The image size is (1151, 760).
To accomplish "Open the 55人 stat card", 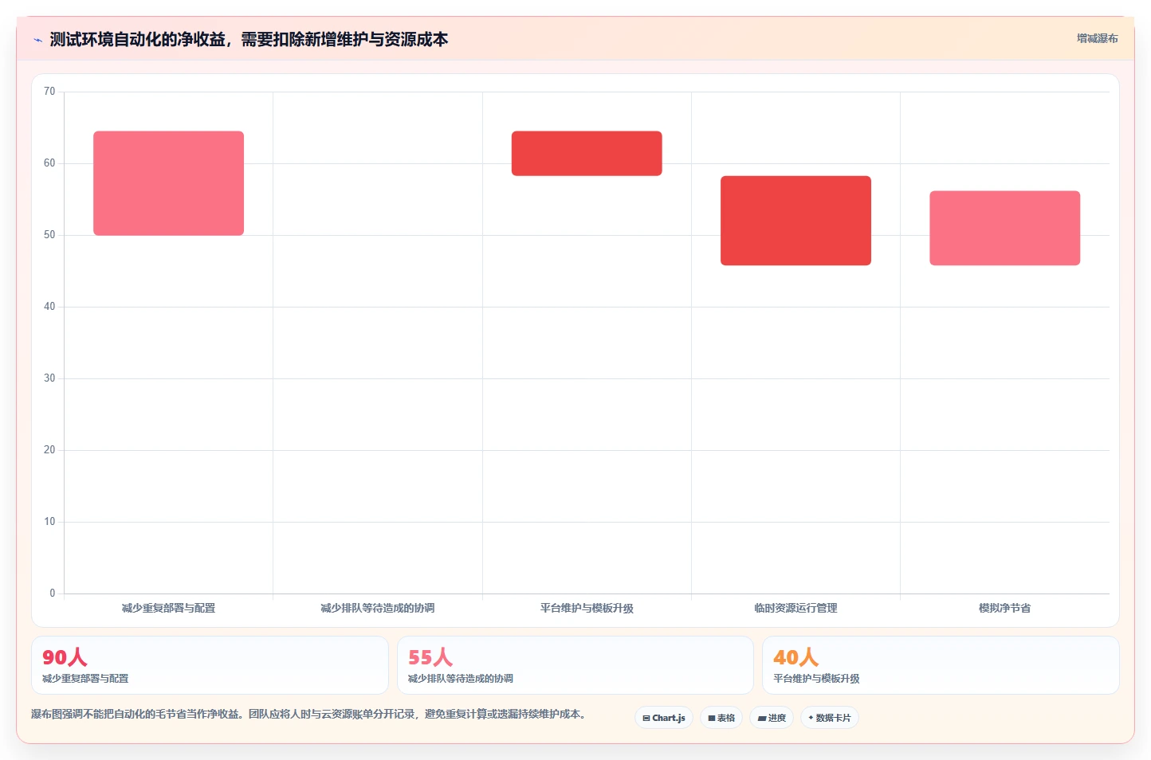I will coord(575,665).
